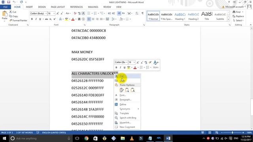
Task: Open mini toolbar font size dropdown
Action: coord(134,62)
